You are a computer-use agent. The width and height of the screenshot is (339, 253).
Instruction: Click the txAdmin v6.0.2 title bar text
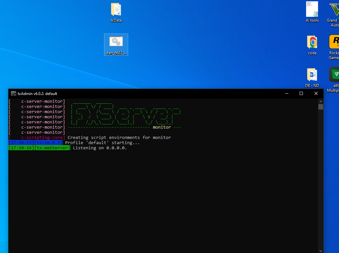[x=37, y=94]
